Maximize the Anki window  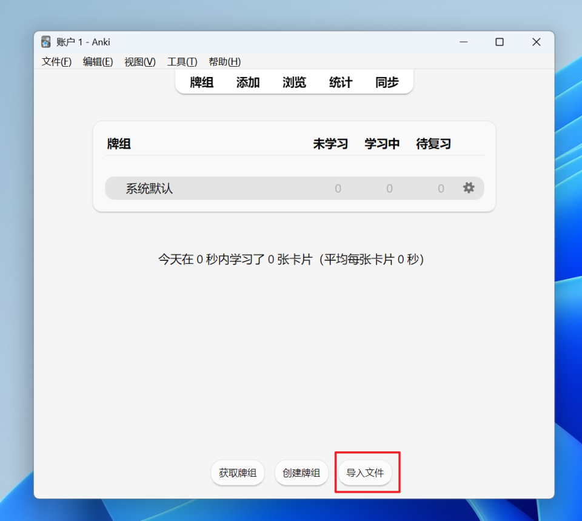tap(500, 42)
